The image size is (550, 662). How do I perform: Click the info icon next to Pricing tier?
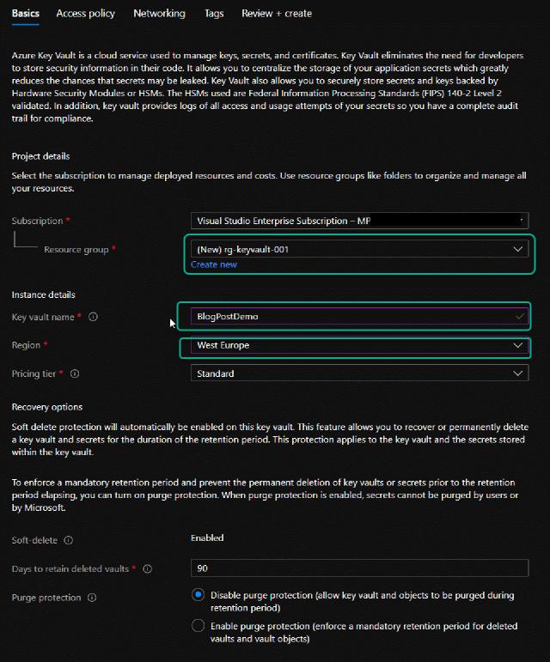(75, 374)
